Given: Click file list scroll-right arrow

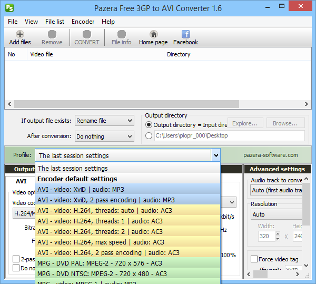Looking at the screenshot, I should (307, 104).
